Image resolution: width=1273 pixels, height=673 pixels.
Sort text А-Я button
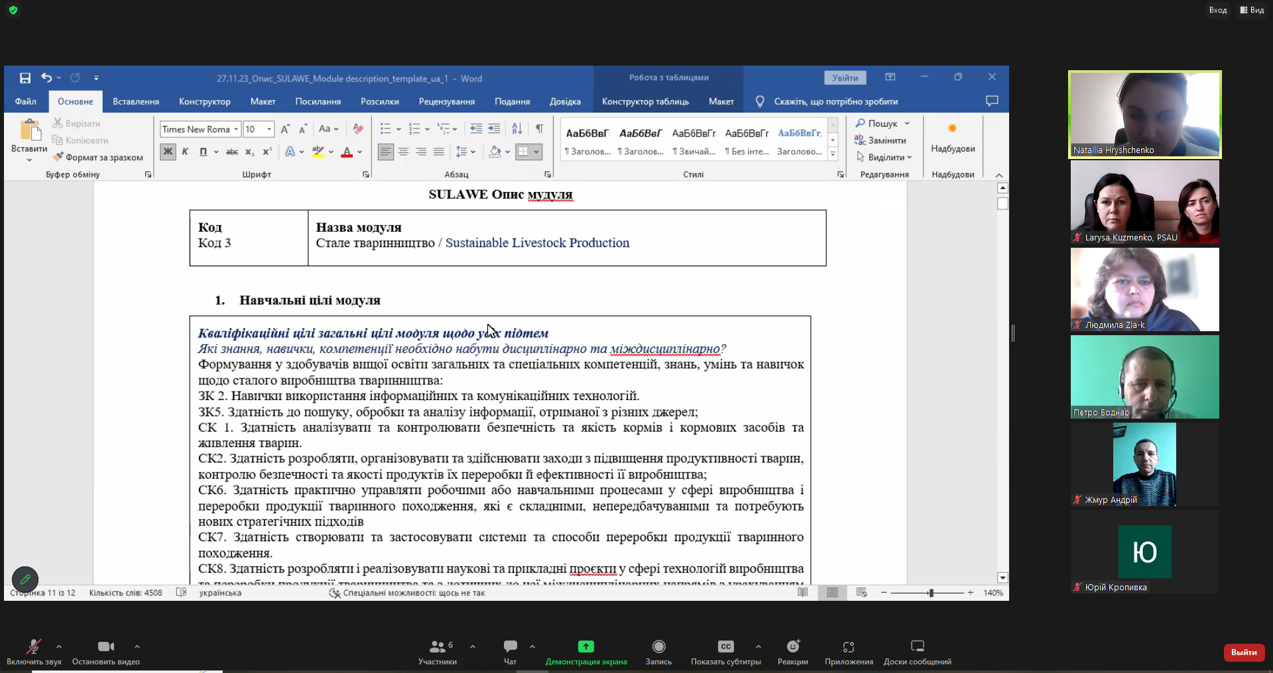pyautogui.click(x=517, y=129)
